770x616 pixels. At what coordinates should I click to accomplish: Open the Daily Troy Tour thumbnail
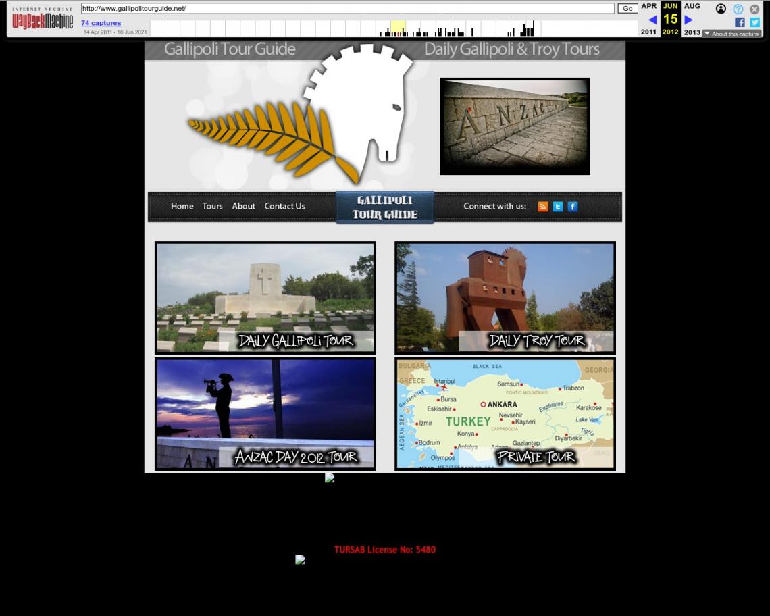point(505,298)
